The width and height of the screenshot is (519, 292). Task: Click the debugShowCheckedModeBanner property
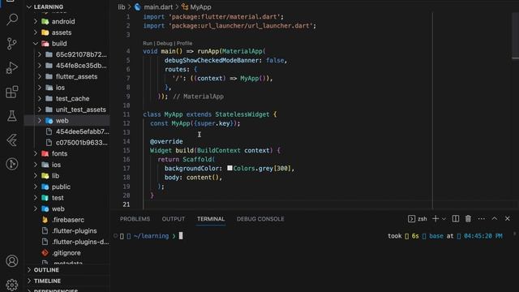tap(212, 60)
